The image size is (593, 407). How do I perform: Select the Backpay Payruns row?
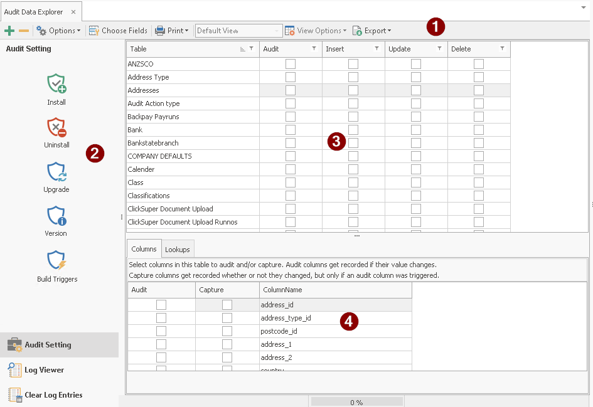pos(193,117)
